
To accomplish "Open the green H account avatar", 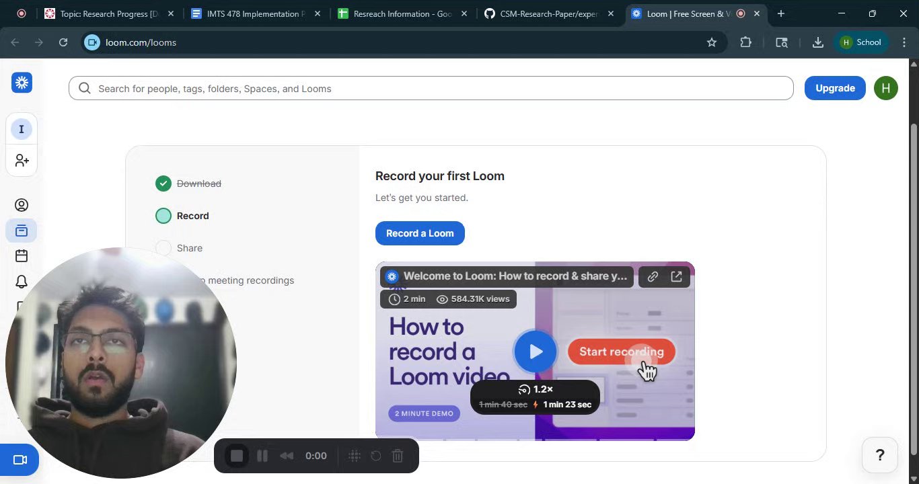I will (886, 88).
